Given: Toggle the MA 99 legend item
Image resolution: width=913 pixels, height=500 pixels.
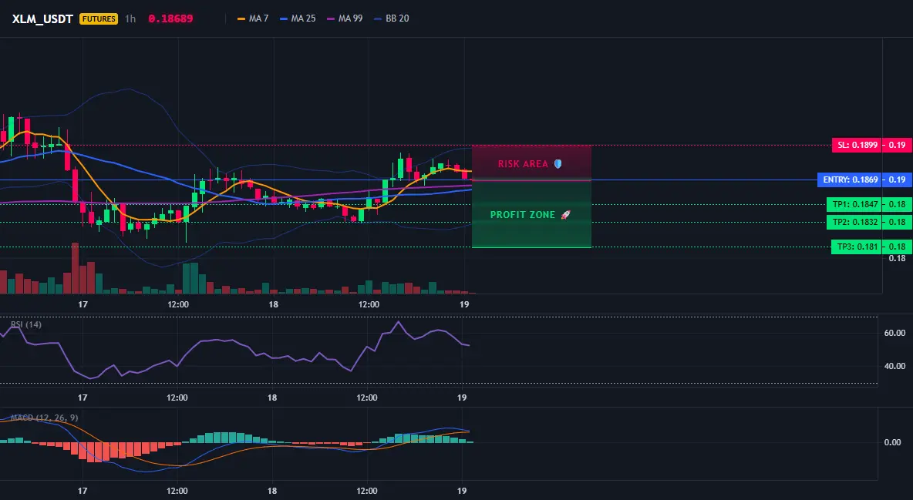Looking at the screenshot, I should [345, 18].
